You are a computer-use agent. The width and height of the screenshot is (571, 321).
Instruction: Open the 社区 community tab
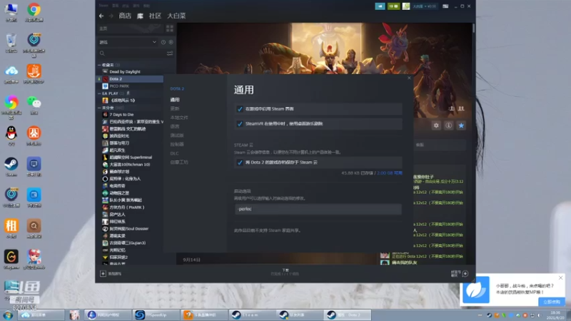(155, 16)
